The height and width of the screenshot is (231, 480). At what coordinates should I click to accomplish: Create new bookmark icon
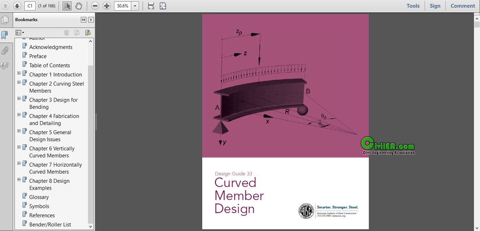pyautogui.click(x=77, y=33)
